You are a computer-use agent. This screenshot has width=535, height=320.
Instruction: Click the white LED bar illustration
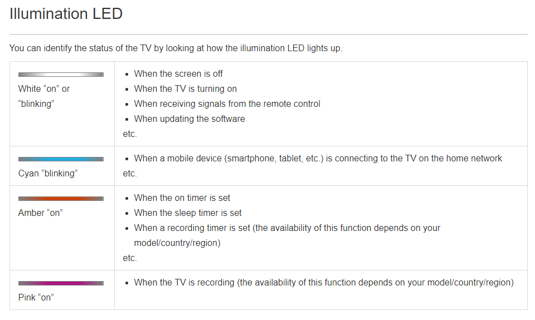(x=61, y=74)
